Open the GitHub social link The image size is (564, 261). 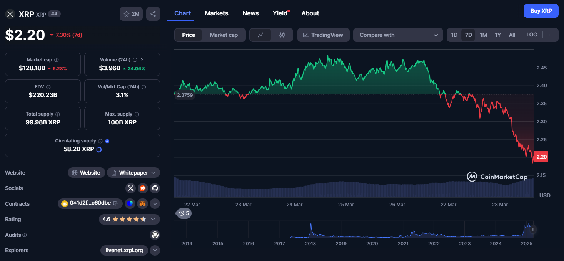[155, 188]
